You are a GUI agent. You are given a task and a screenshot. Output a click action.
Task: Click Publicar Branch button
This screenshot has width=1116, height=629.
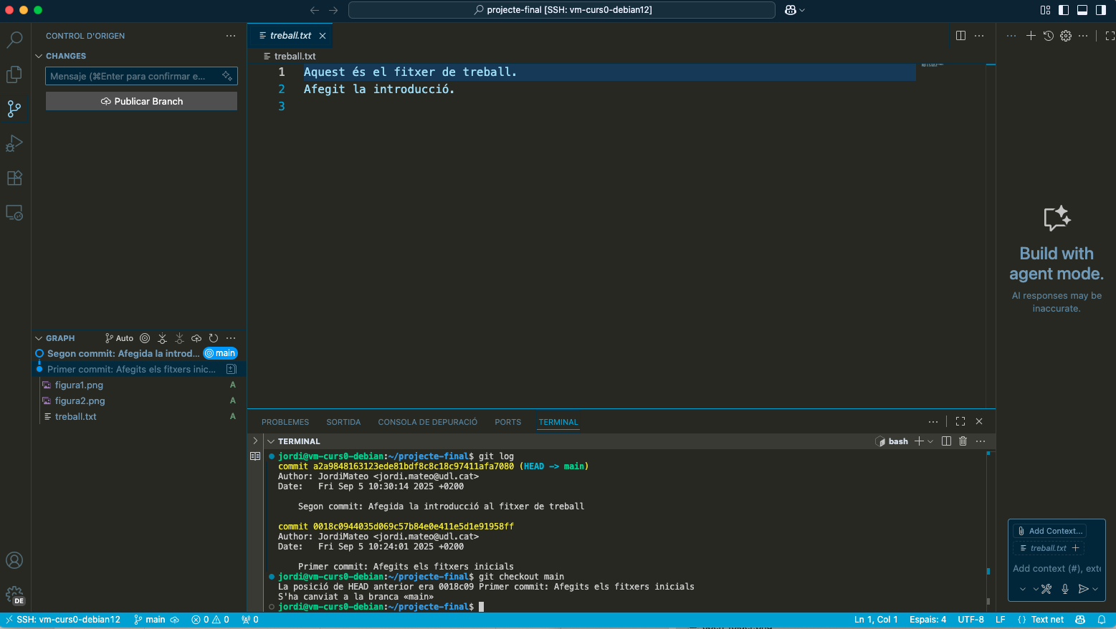(141, 101)
